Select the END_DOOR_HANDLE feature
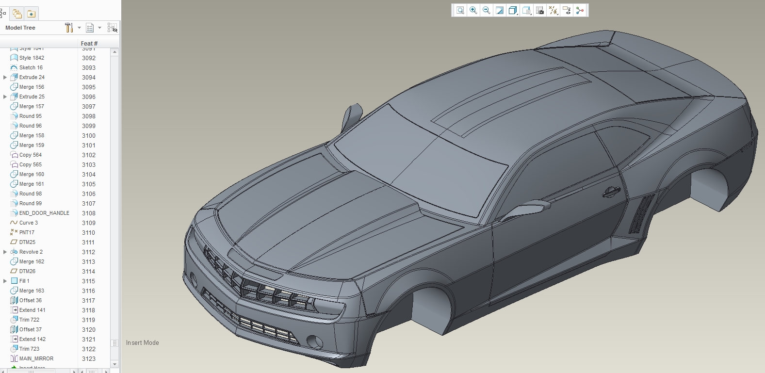 click(44, 213)
